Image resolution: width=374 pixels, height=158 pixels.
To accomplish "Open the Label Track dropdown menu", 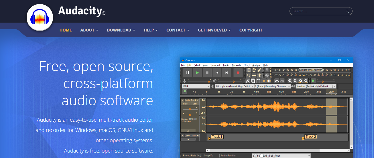I will (x=192, y=136).
